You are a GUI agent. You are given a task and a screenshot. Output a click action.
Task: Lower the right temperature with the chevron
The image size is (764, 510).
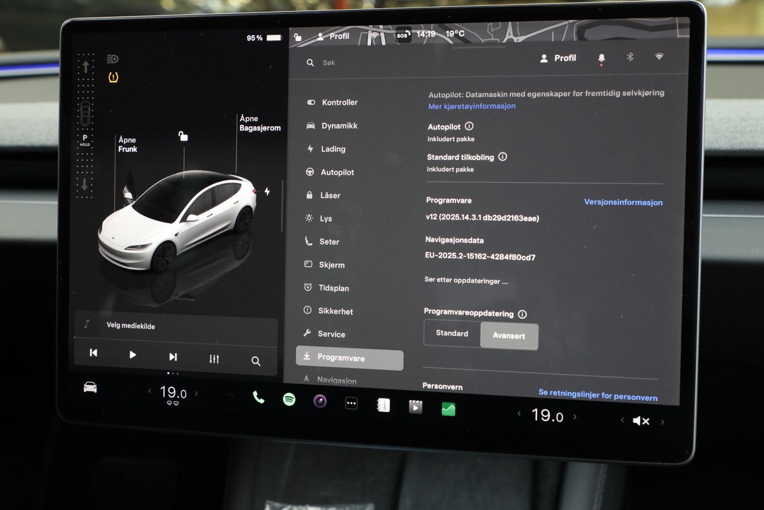click(x=519, y=413)
